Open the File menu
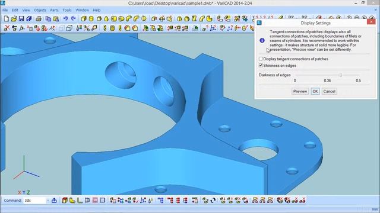The height and width of the screenshot is (213, 380). click(x=5, y=10)
